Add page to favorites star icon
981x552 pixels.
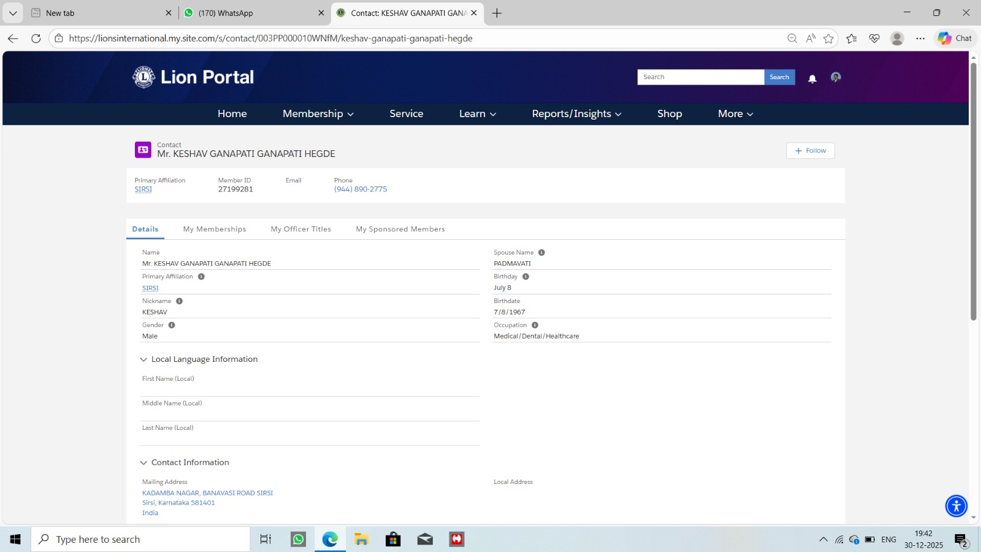click(x=829, y=39)
